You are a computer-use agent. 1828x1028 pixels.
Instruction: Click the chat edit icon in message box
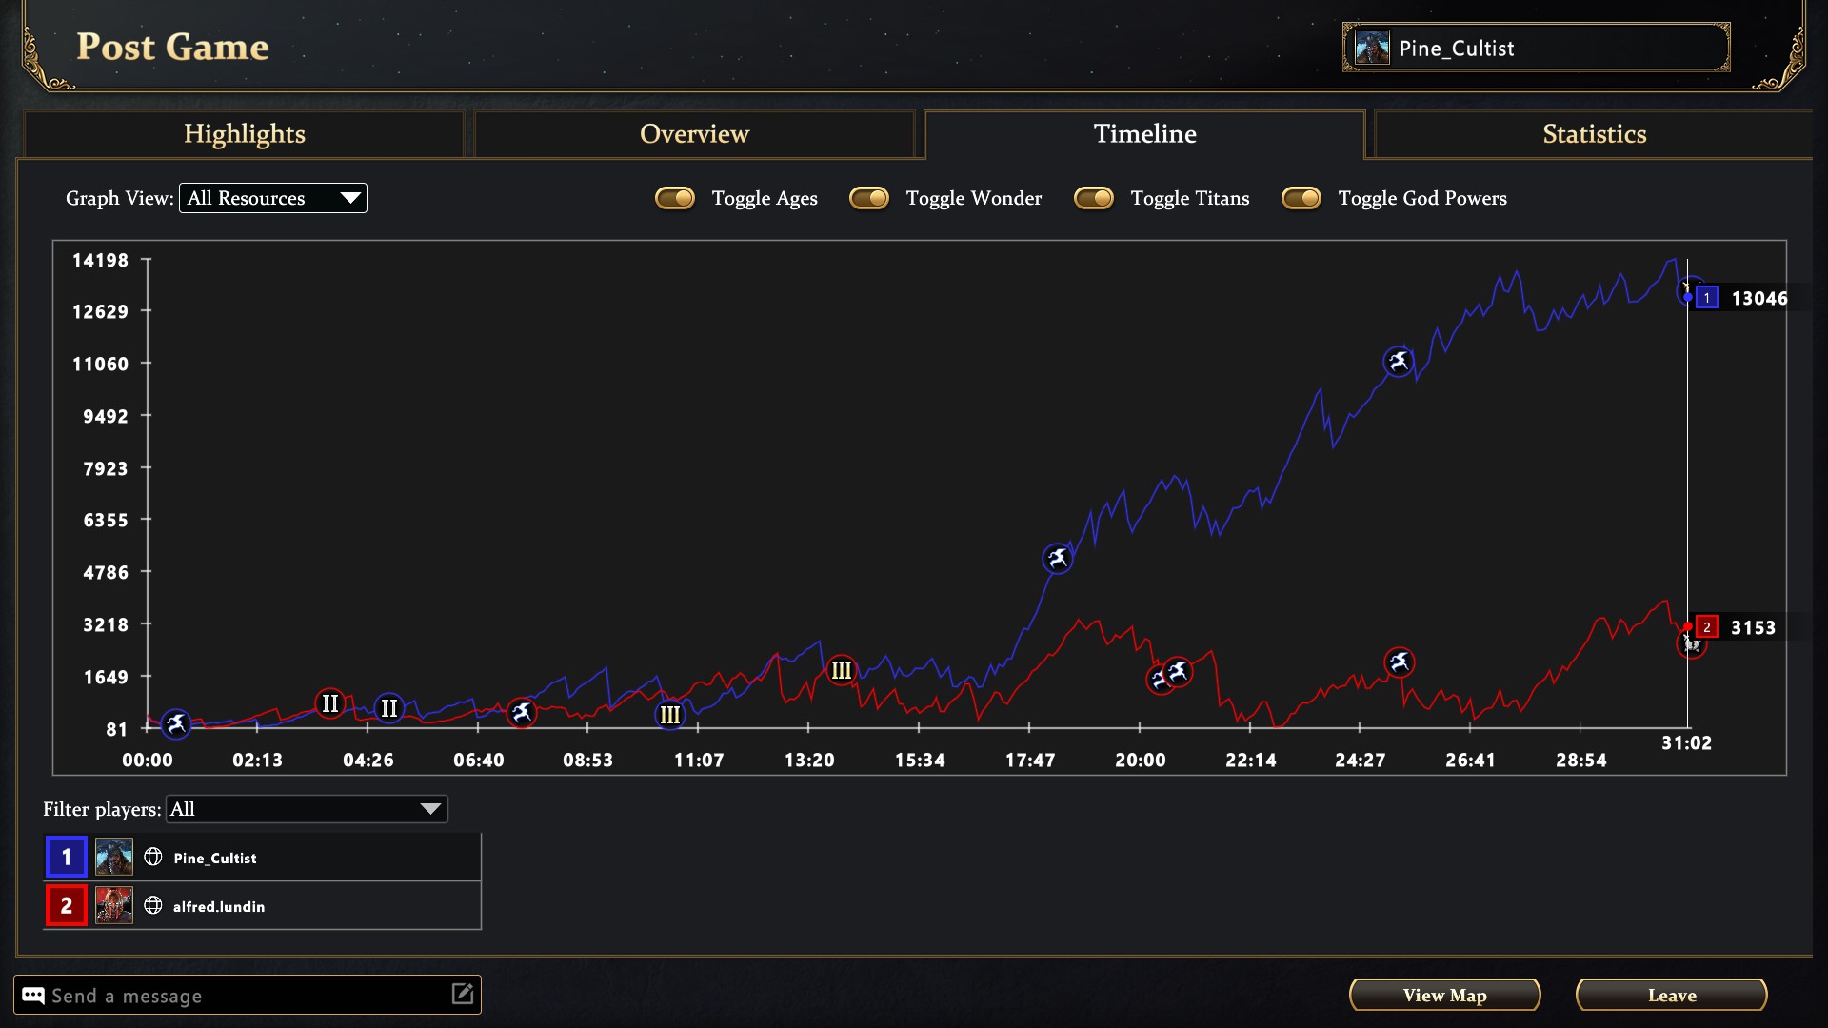[x=462, y=994]
